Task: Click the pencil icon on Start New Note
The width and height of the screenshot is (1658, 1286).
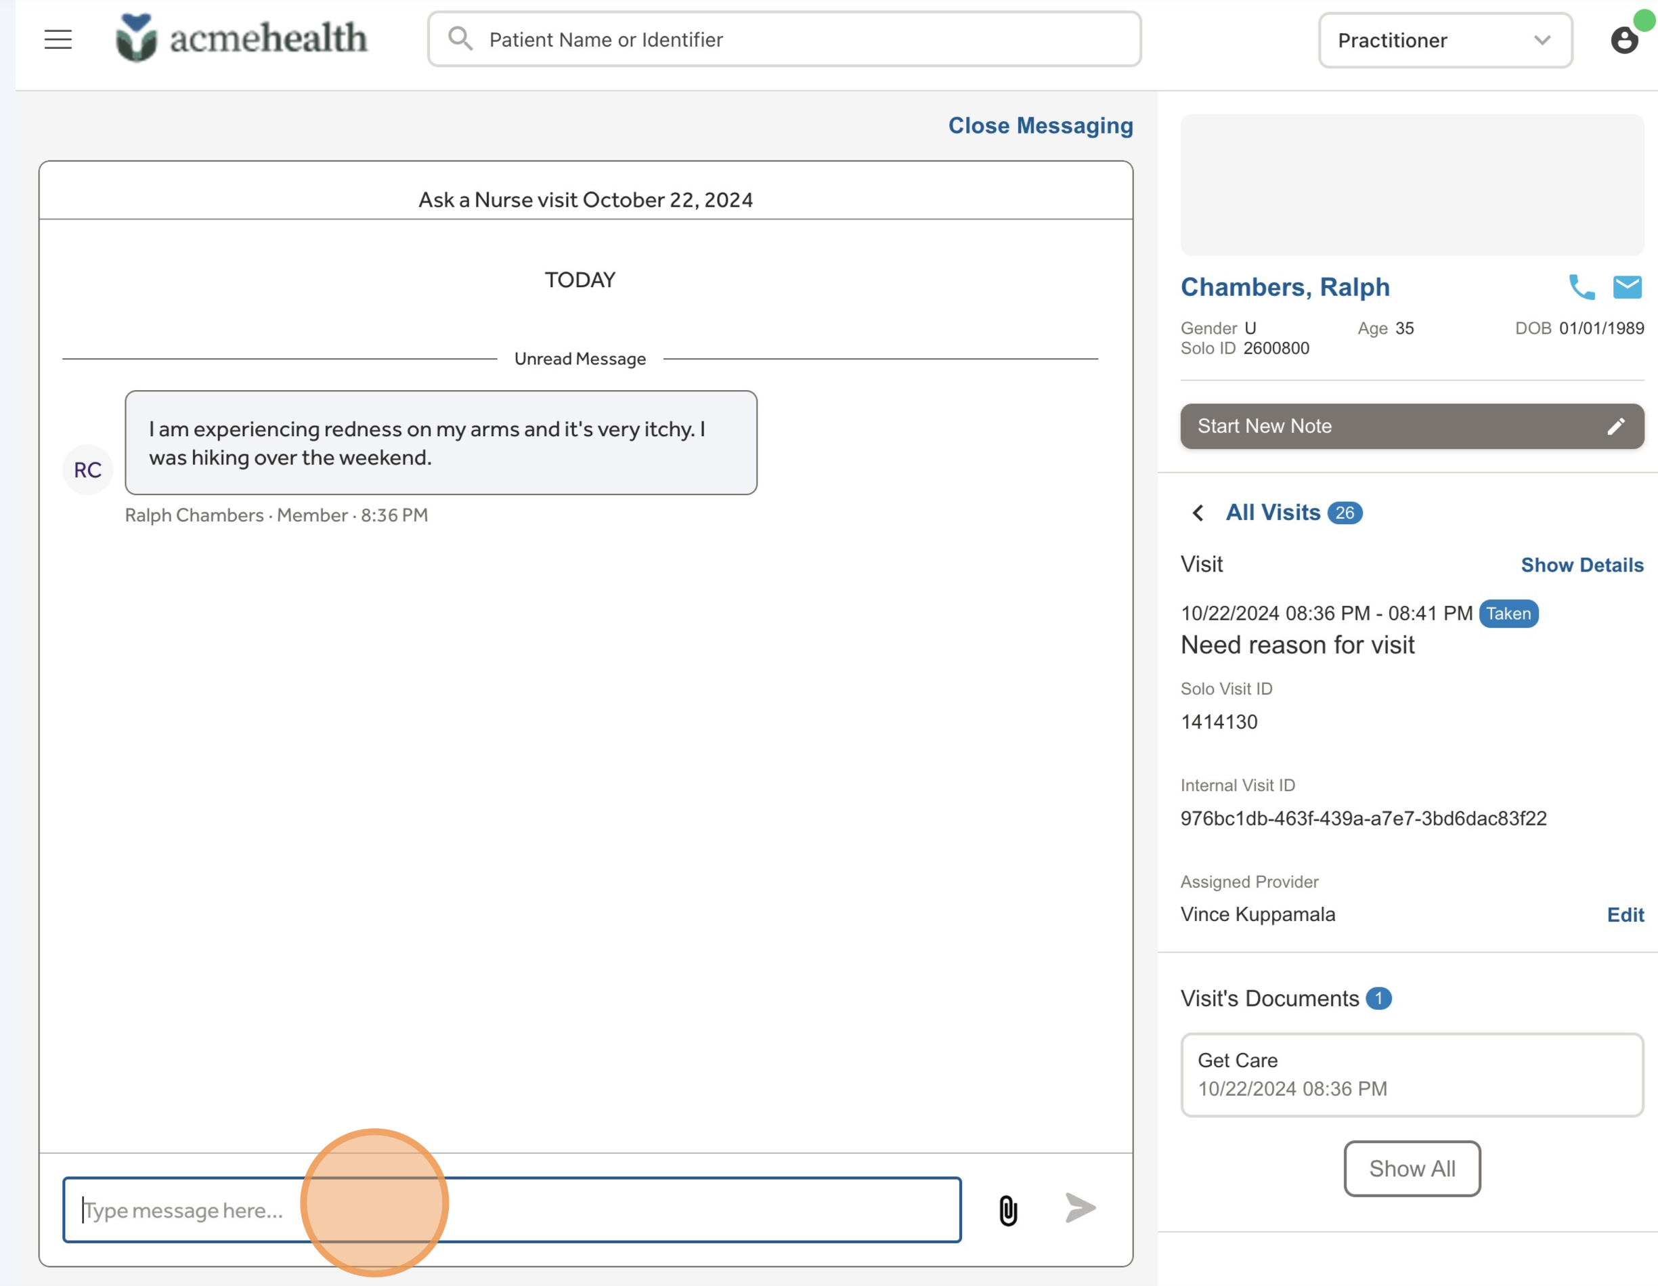Action: 1615,427
